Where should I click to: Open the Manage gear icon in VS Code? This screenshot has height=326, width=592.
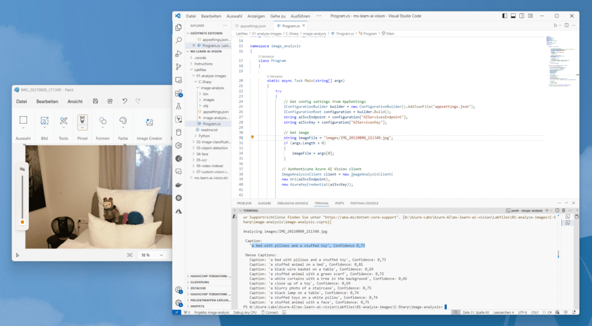click(179, 303)
